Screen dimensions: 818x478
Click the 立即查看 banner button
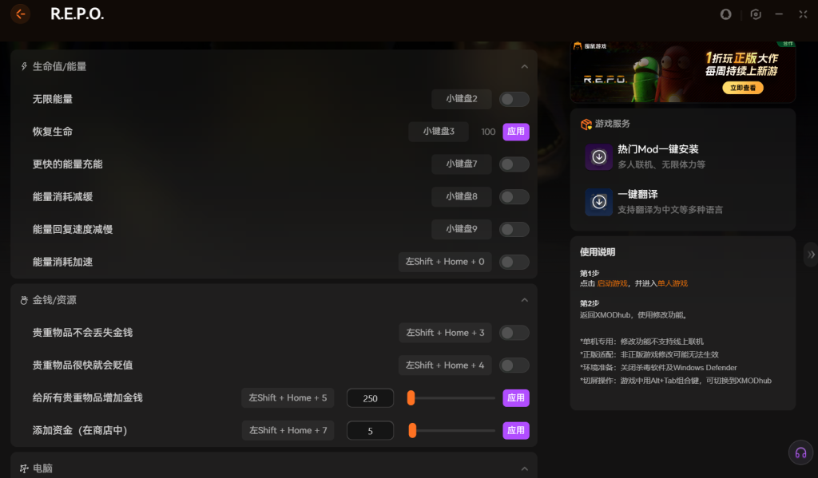(742, 88)
